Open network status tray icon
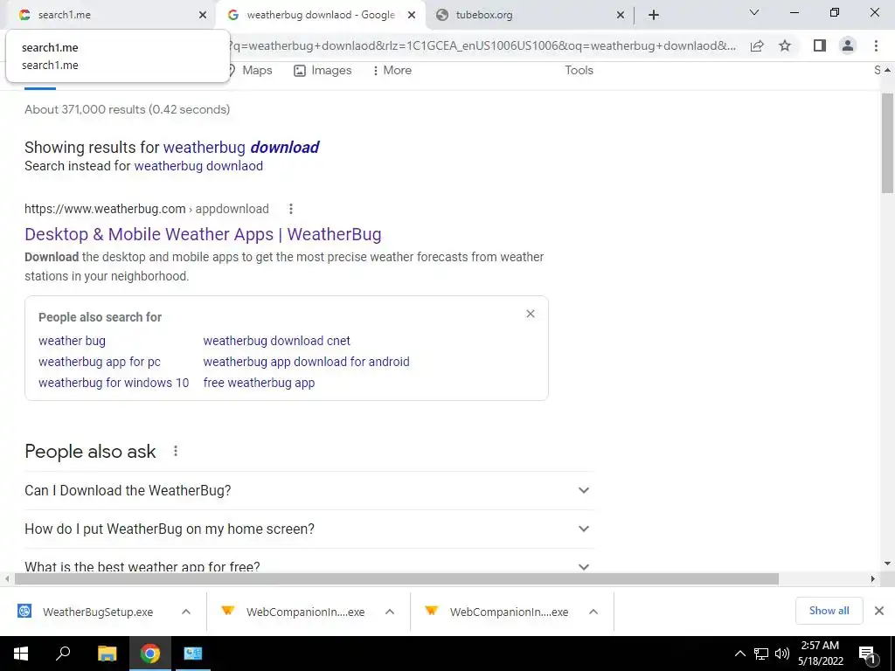 [x=761, y=654]
